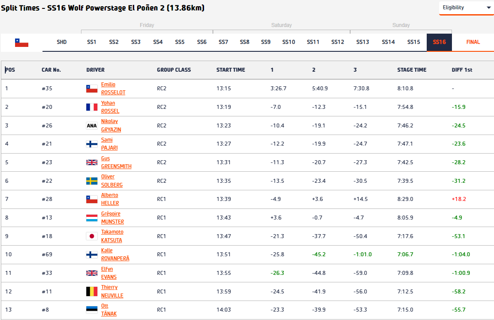
Task: Click the Belgian flag beside Thierry Neuville
Action: [x=92, y=292]
